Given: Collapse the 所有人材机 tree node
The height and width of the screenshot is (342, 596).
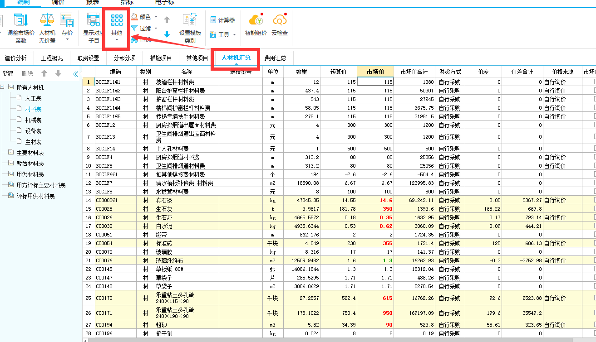Looking at the screenshot, I should tap(2, 87).
